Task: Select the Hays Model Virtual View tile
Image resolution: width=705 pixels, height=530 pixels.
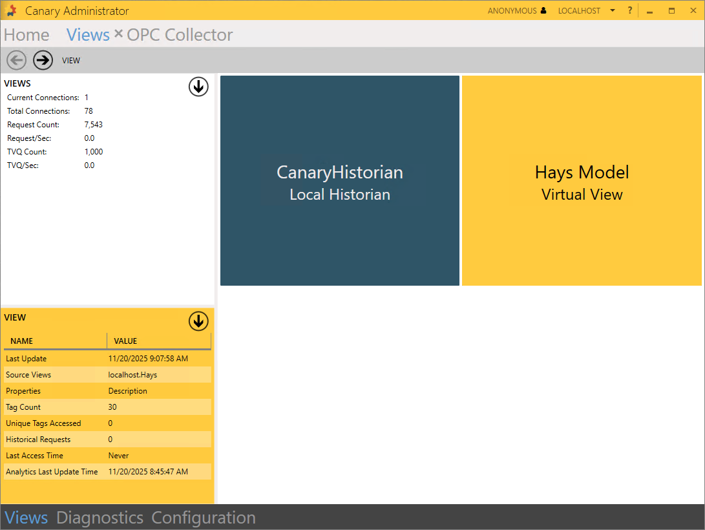Action: 582,181
